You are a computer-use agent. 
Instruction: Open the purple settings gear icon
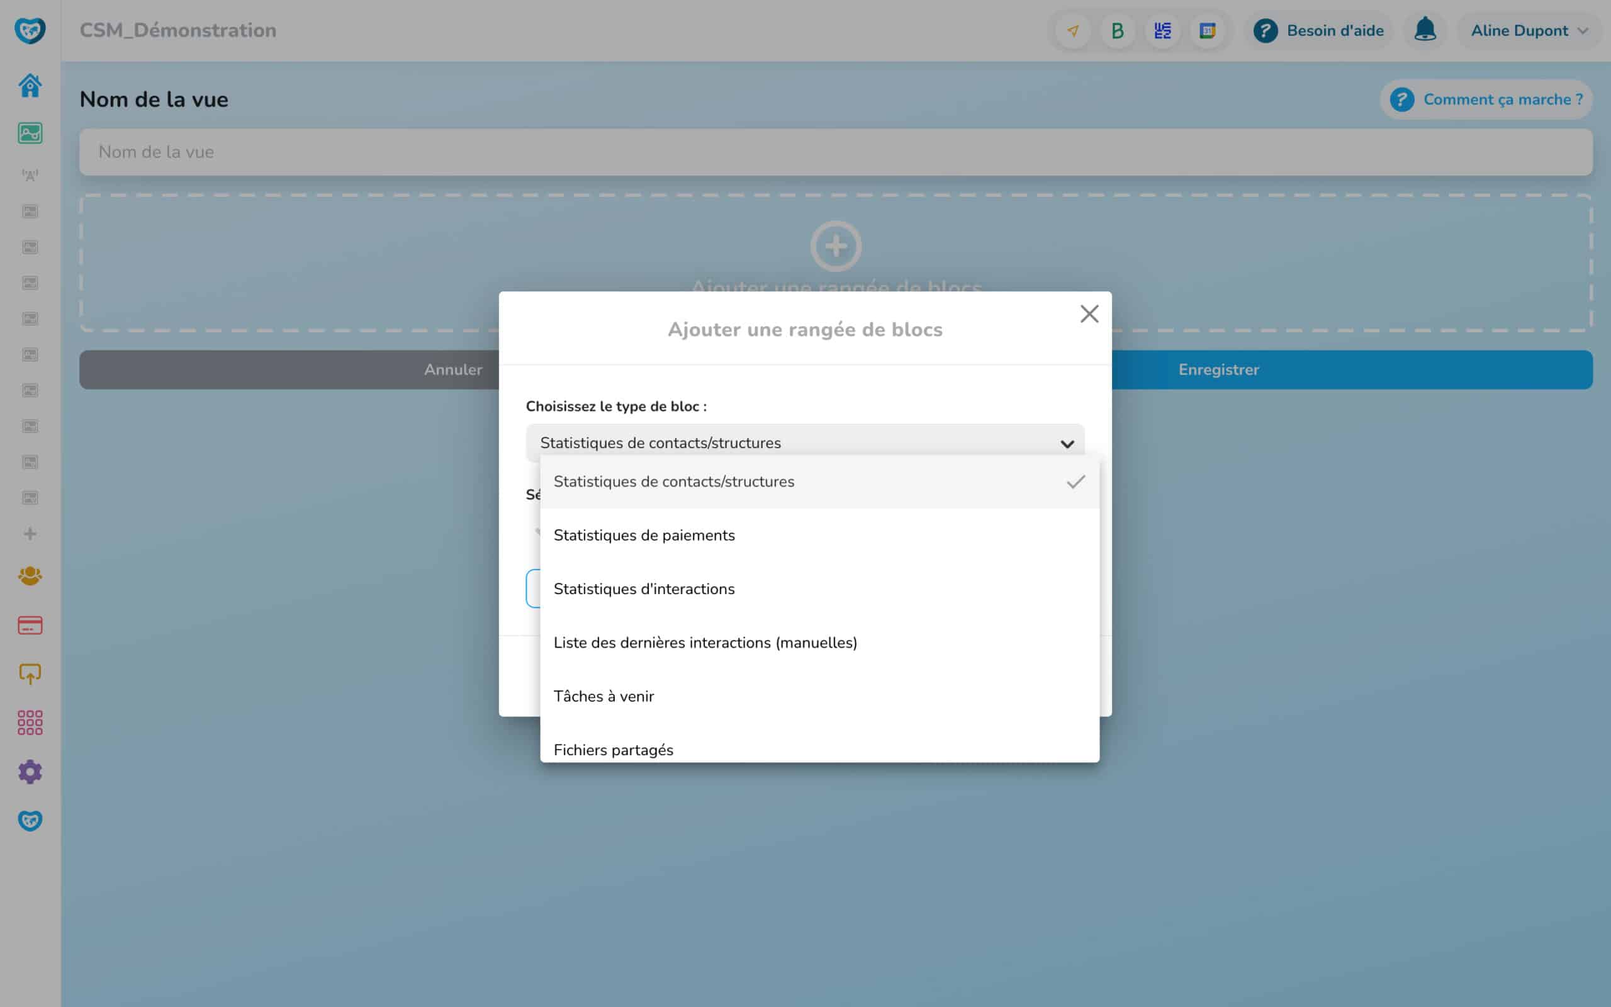[30, 772]
